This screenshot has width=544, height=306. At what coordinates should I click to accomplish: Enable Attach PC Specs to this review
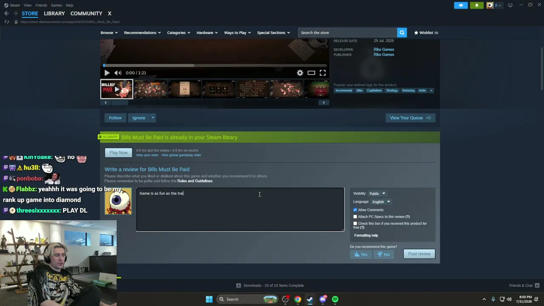tap(355, 217)
